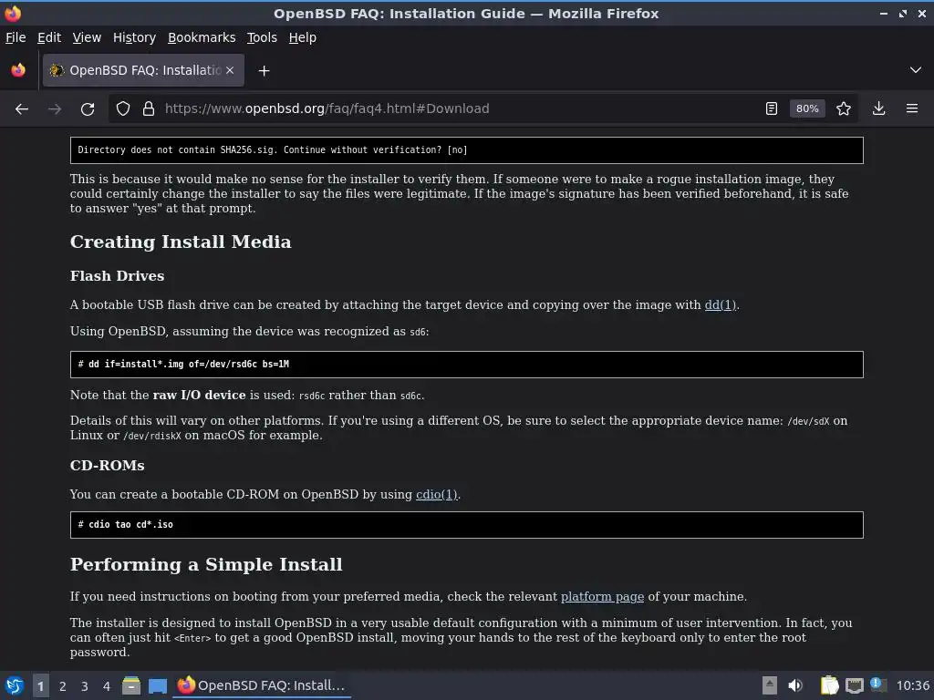Click the 'Flash Drives' subheading
Screen dimensions: 934x700
[117, 275]
